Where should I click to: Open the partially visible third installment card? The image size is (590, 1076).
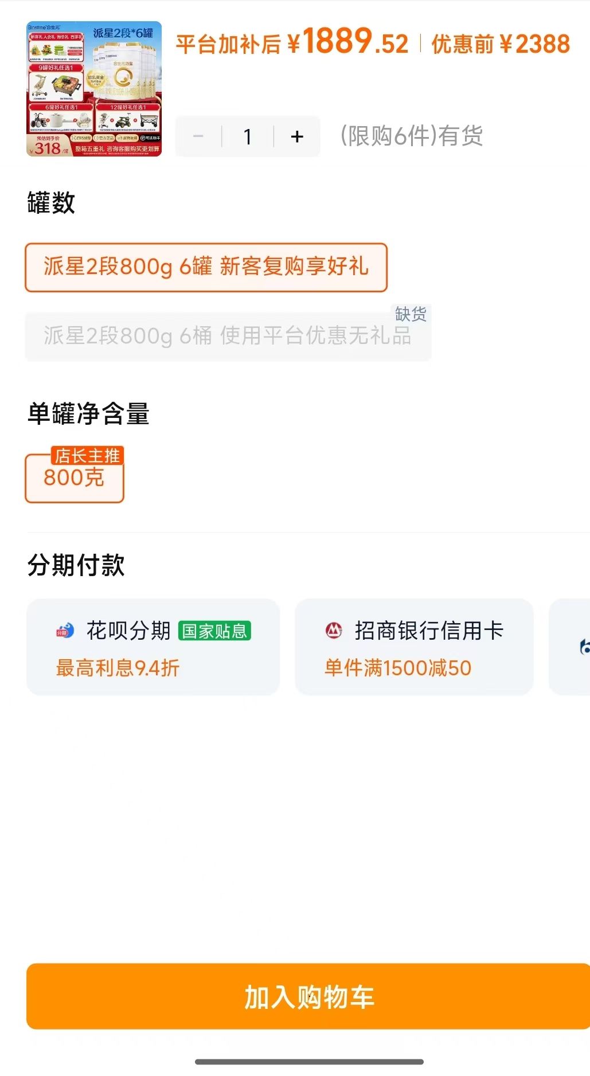pyautogui.click(x=569, y=647)
